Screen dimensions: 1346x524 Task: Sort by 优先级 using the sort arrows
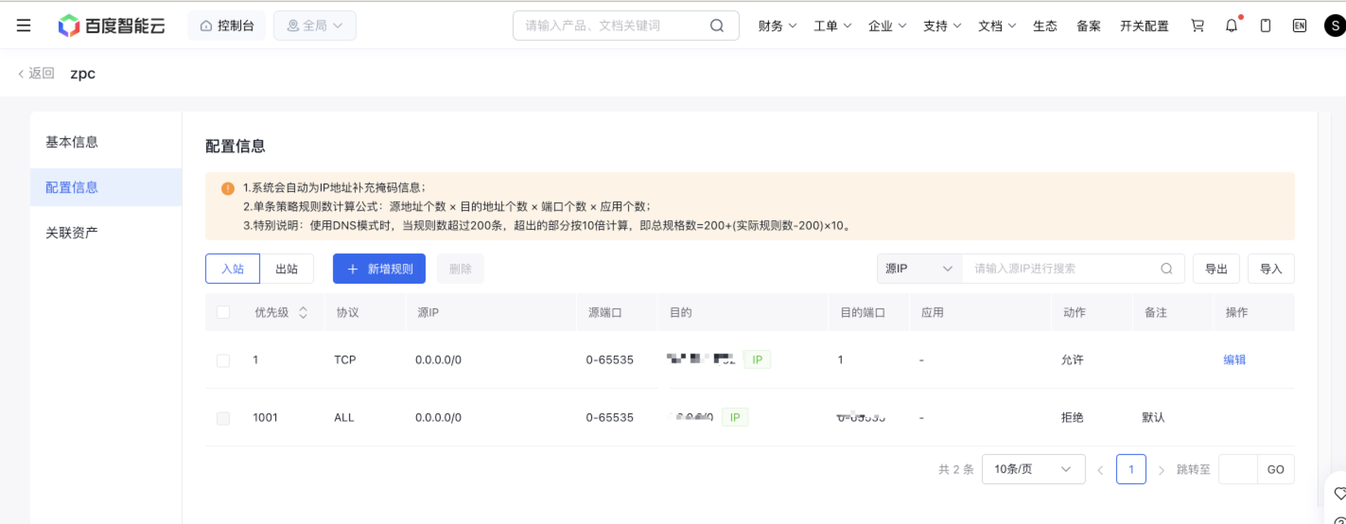click(303, 313)
